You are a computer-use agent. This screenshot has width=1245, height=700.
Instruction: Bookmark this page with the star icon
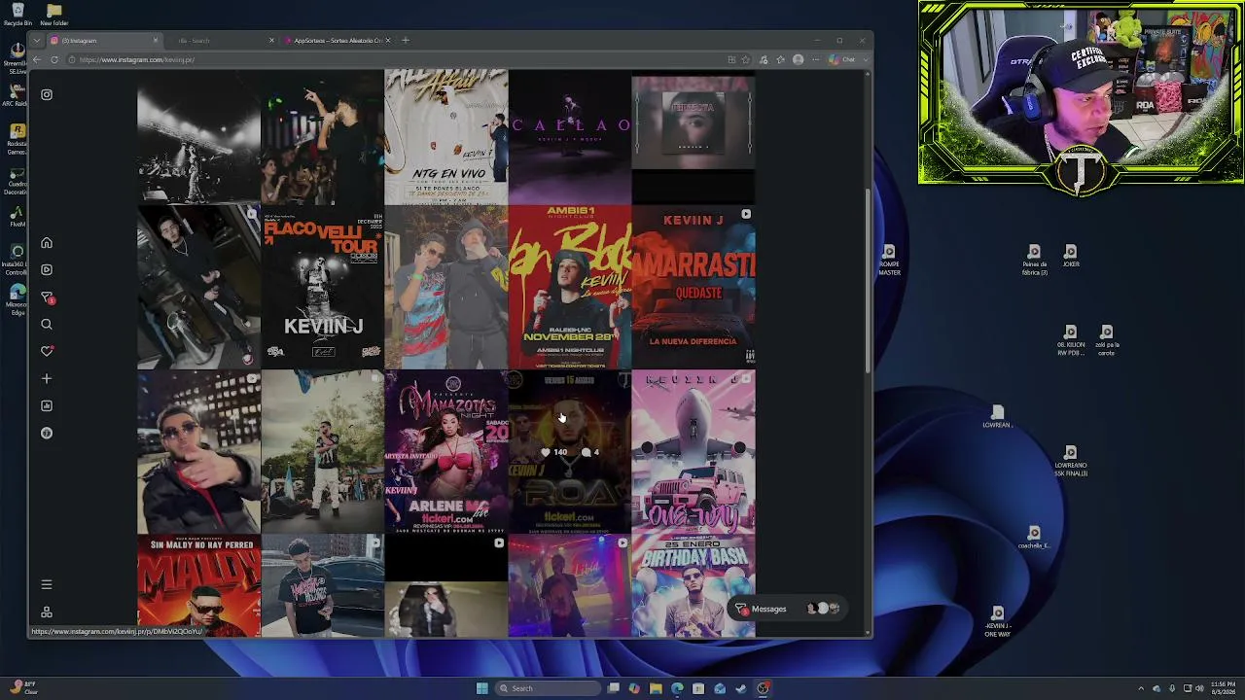[x=746, y=59]
